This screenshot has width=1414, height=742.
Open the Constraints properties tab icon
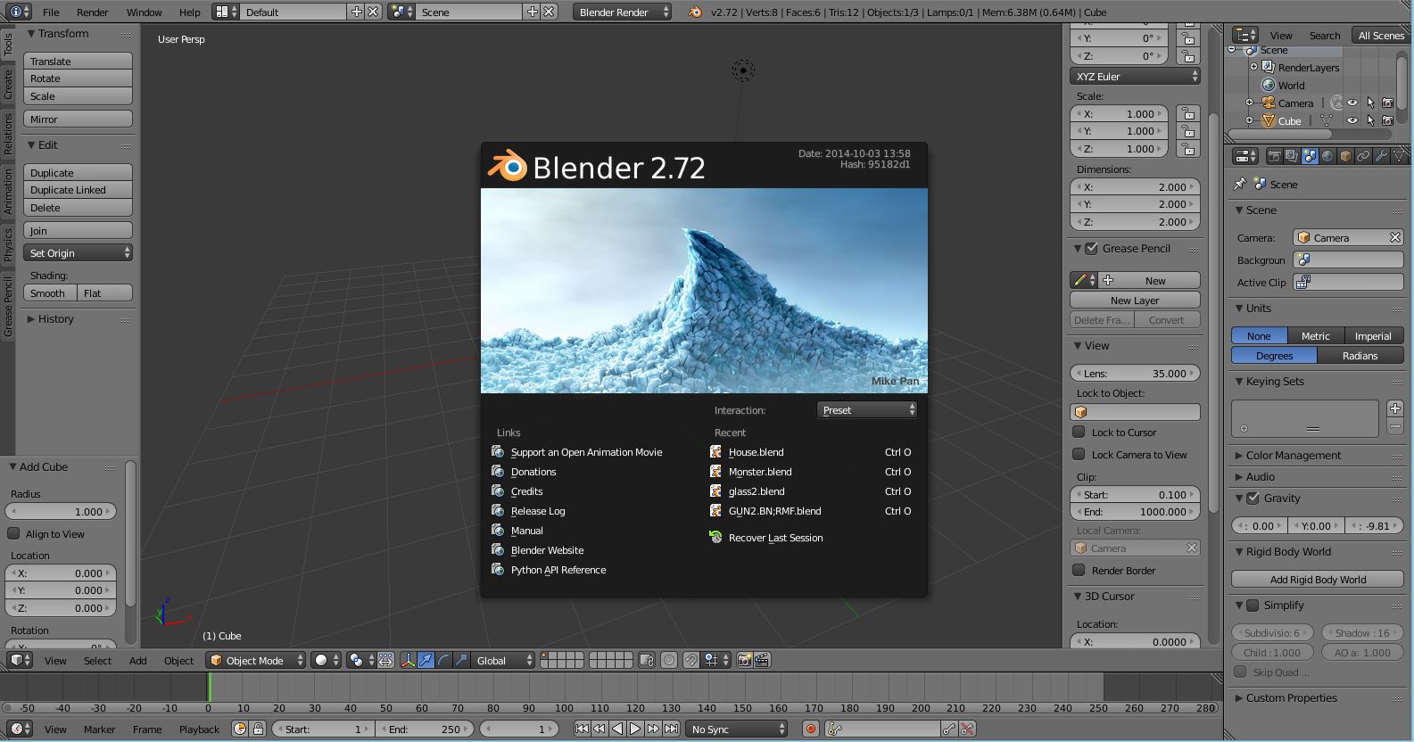point(1363,156)
